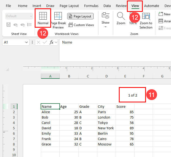Zoom to Selection icon

pyautogui.click(x=146, y=16)
